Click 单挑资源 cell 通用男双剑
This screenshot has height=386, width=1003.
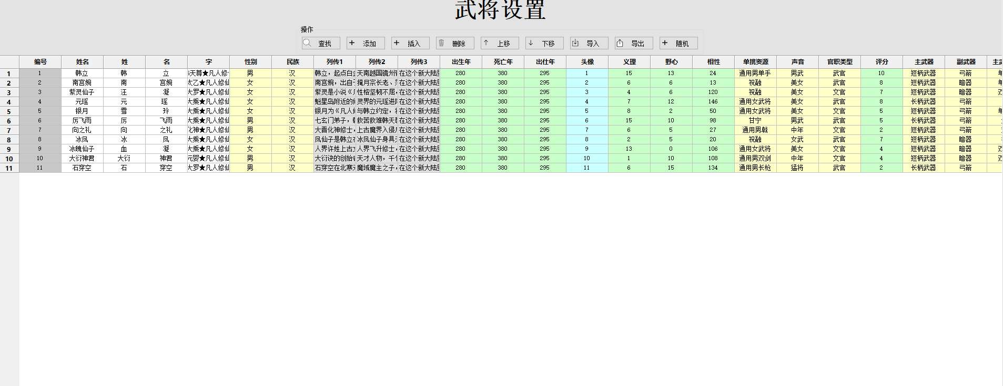pos(756,159)
